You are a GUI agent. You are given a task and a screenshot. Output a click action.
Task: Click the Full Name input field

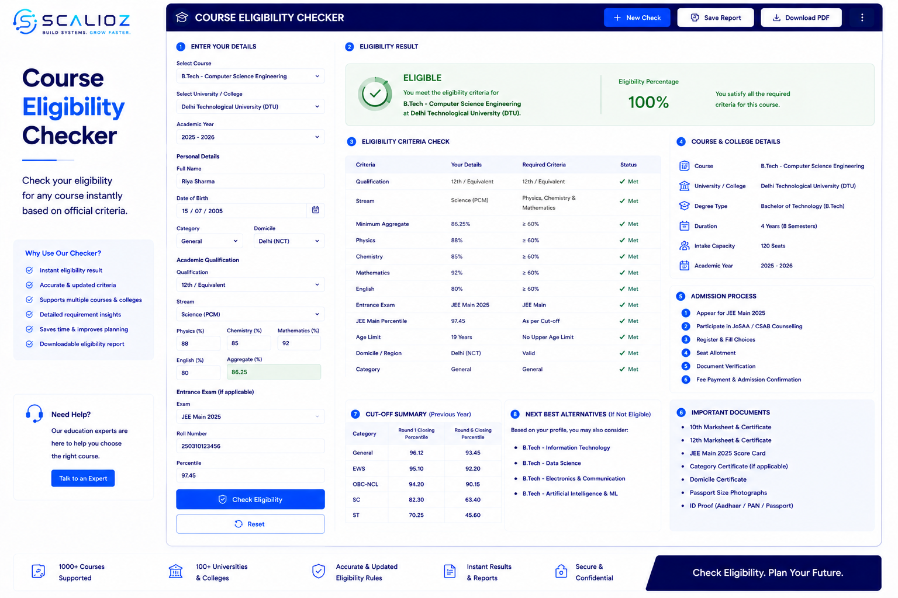250,181
